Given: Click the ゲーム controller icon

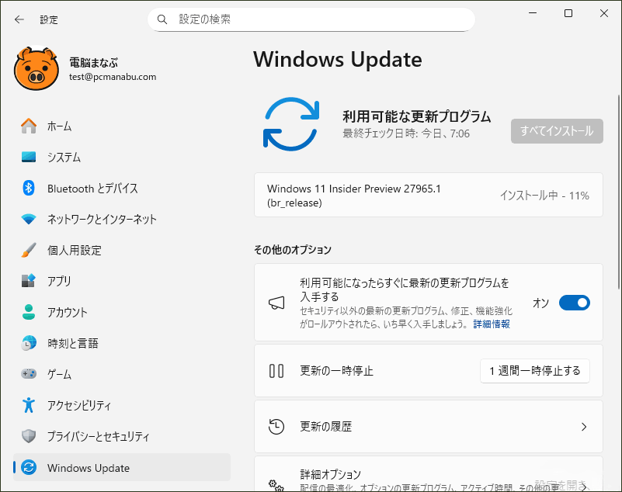Looking at the screenshot, I should 29,374.
